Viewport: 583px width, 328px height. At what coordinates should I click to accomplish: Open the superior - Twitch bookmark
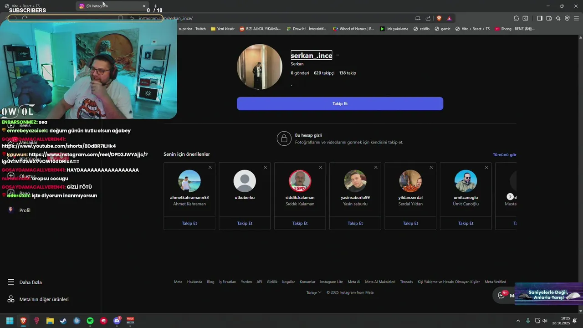pos(192,29)
